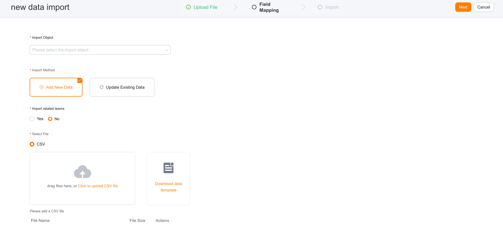Click the Import Method label
Screen dimensions: 503x231
point(43,70)
